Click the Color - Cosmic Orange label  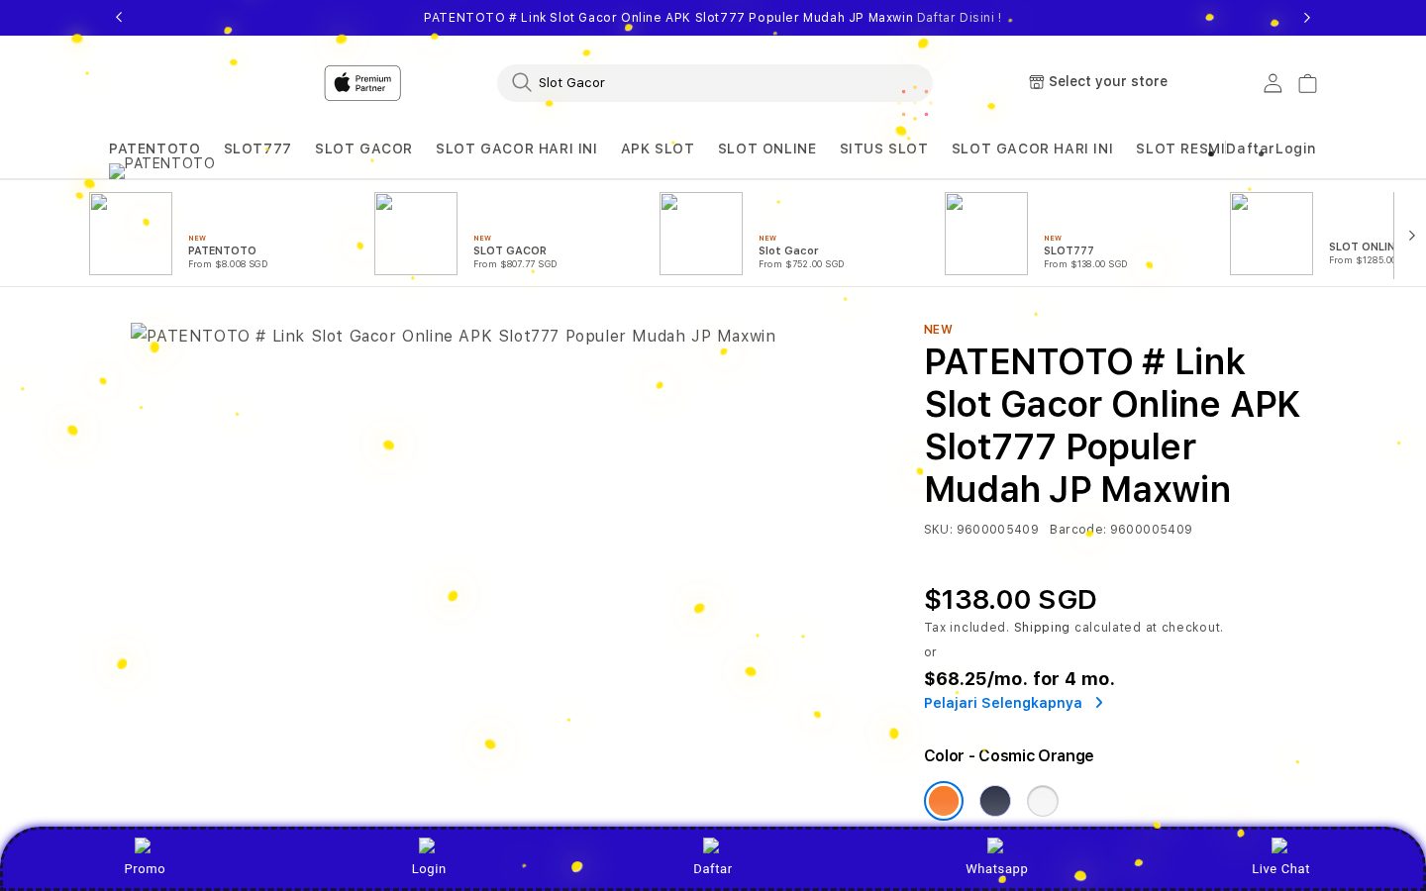click(1008, 756)
